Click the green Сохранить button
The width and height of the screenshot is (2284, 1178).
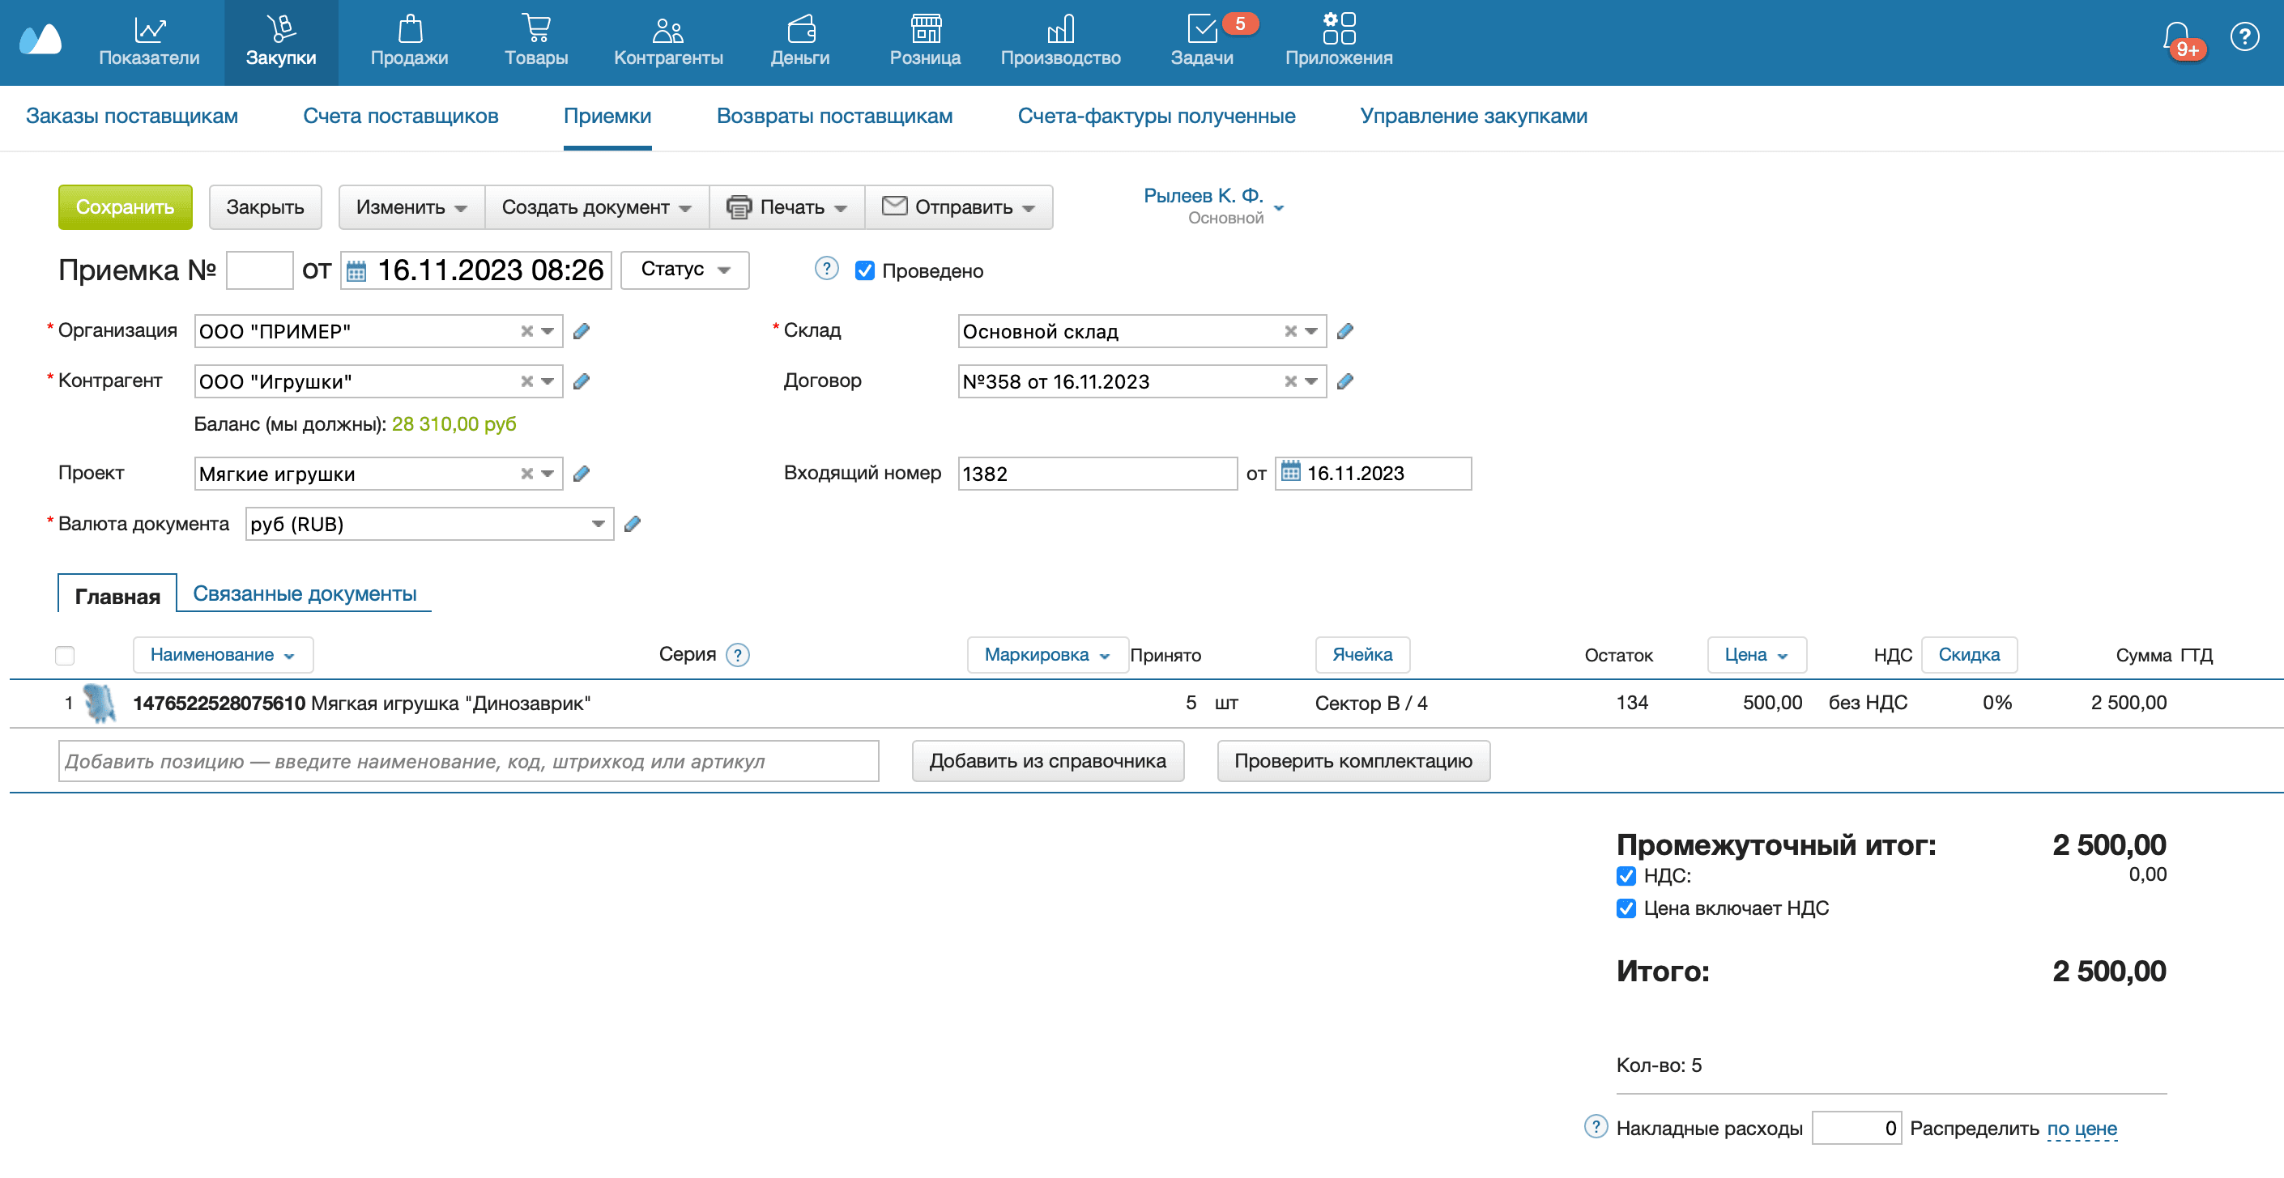pyautogui.click(x=125, y=207)
